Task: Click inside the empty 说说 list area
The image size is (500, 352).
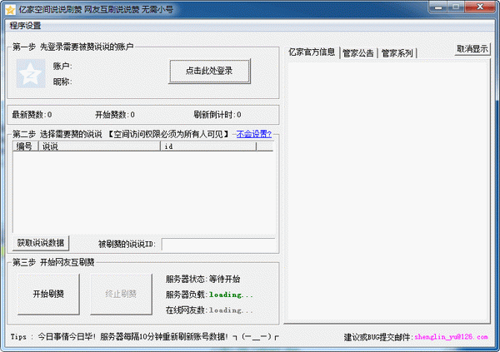Action: 142,191
